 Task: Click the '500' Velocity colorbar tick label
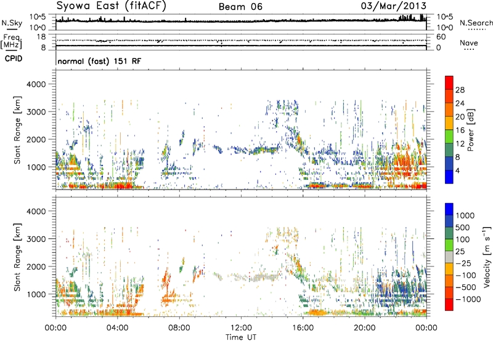(x=462, y=228)
